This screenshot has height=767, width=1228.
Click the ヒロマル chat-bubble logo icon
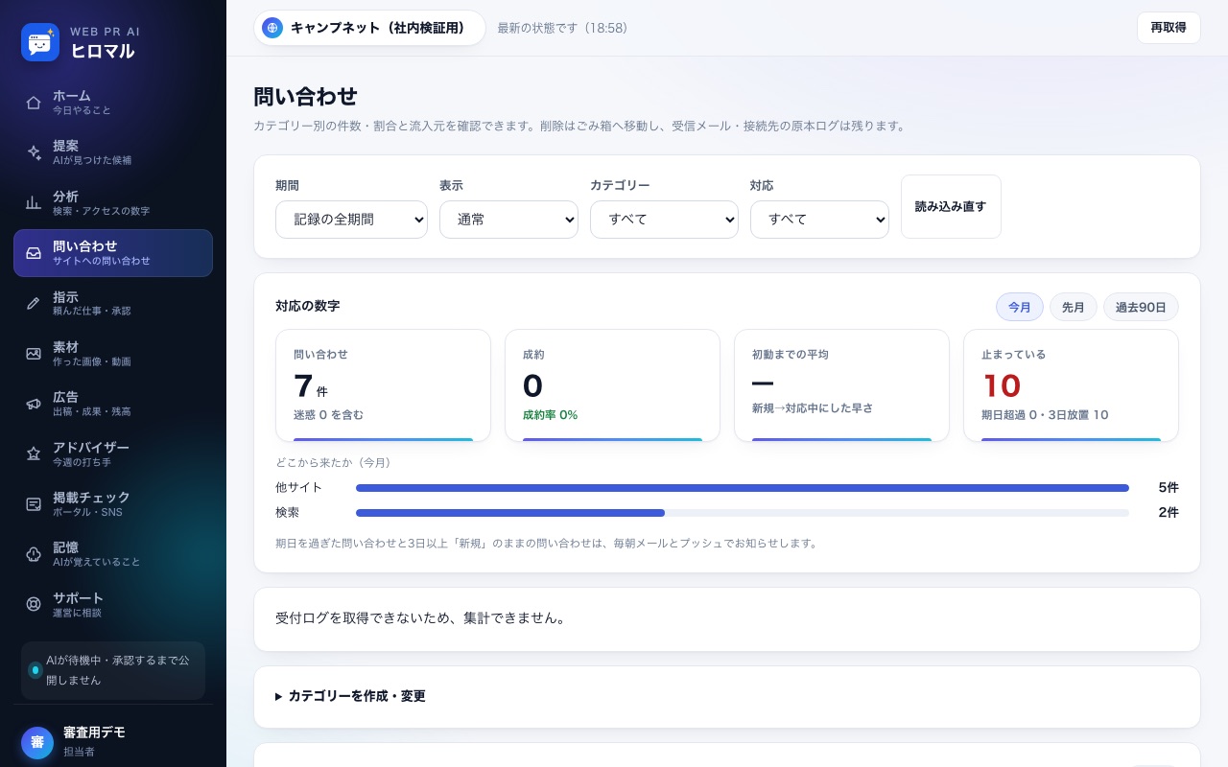(40, 42)
